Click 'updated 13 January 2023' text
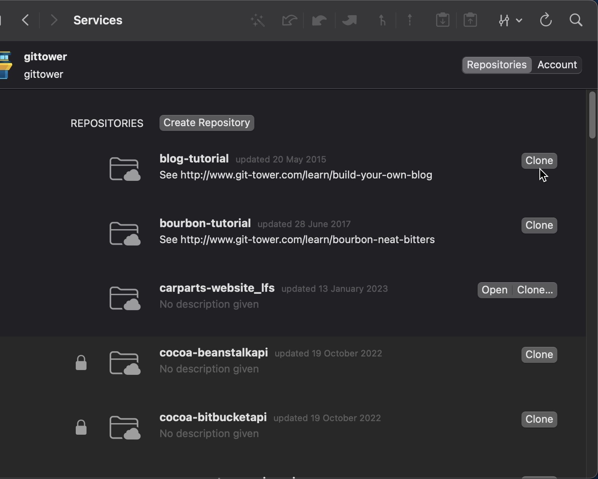Image resolution: width=598 pixels, height=479 pixels. [334, 289]
